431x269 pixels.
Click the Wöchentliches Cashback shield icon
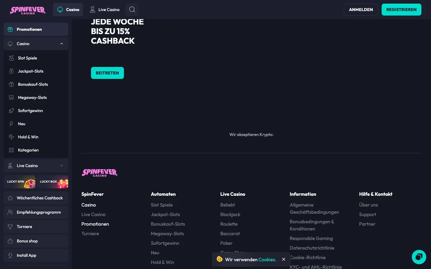click(x=10, y=198)
